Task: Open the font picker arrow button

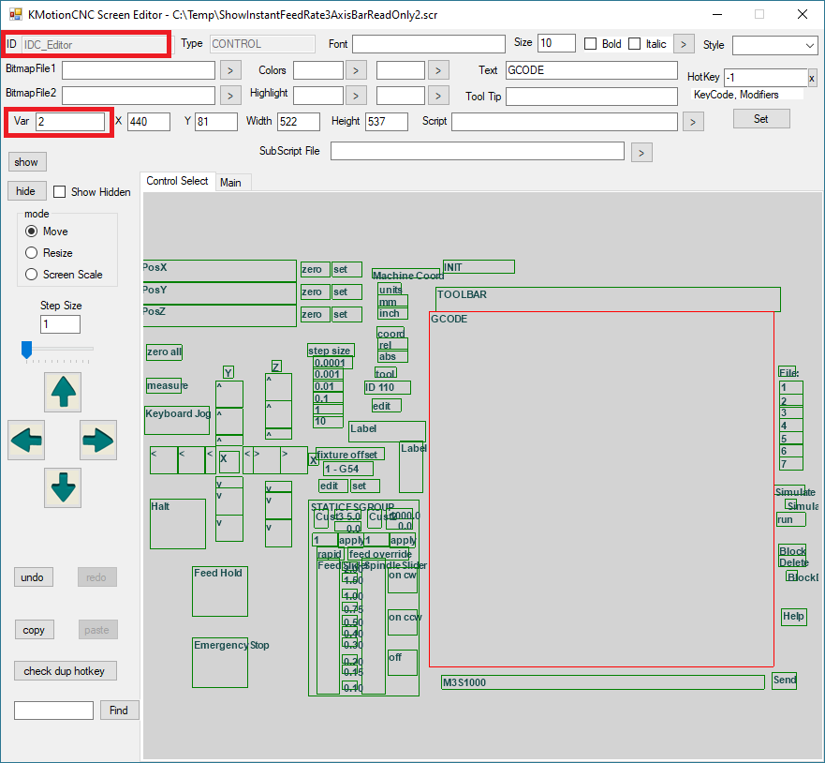Action: (x=684, y=44)
